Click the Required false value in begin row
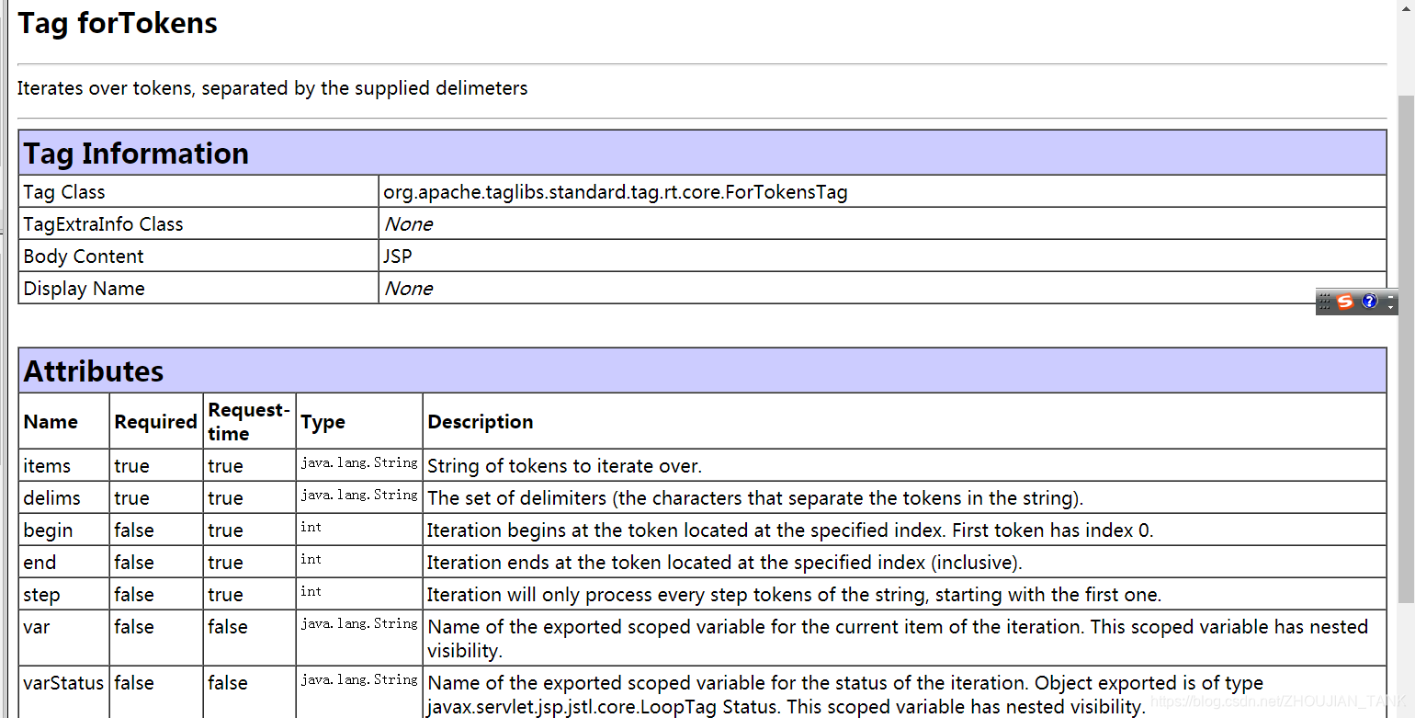Image resolution: width=1415 pixels, height=718 pixels. pos(134,530)
